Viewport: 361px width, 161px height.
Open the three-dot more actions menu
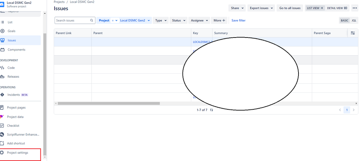click(x=355, y=8)
